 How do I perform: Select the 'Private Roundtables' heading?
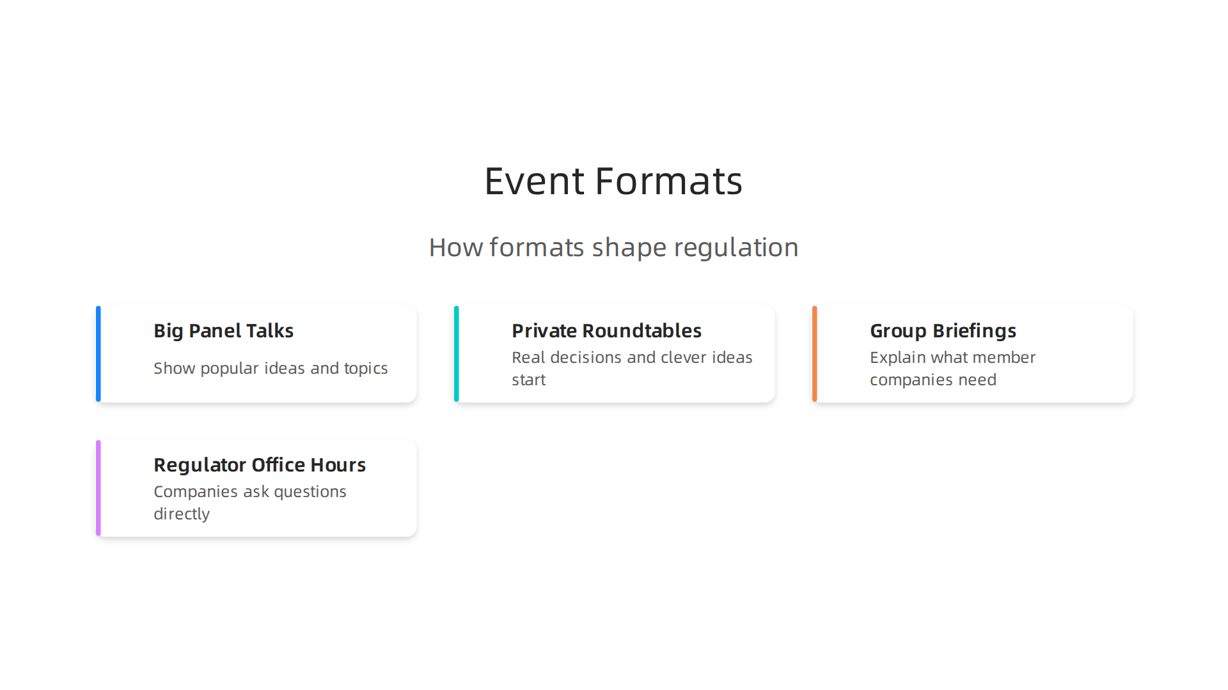pos(606,331)
